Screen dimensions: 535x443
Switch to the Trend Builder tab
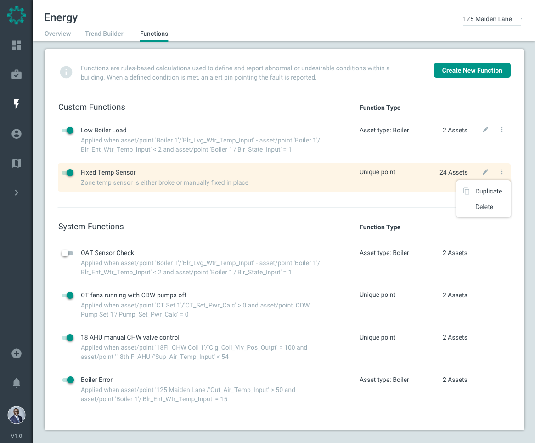(104, 34)
